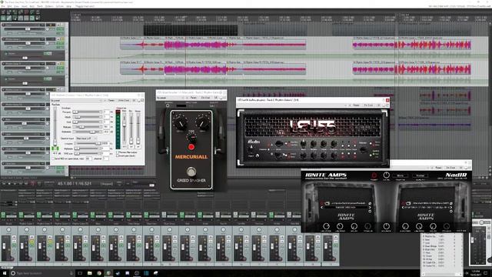Open the View menu
The width and height of the screenshot is (492, 277).
tap(17, 6)
